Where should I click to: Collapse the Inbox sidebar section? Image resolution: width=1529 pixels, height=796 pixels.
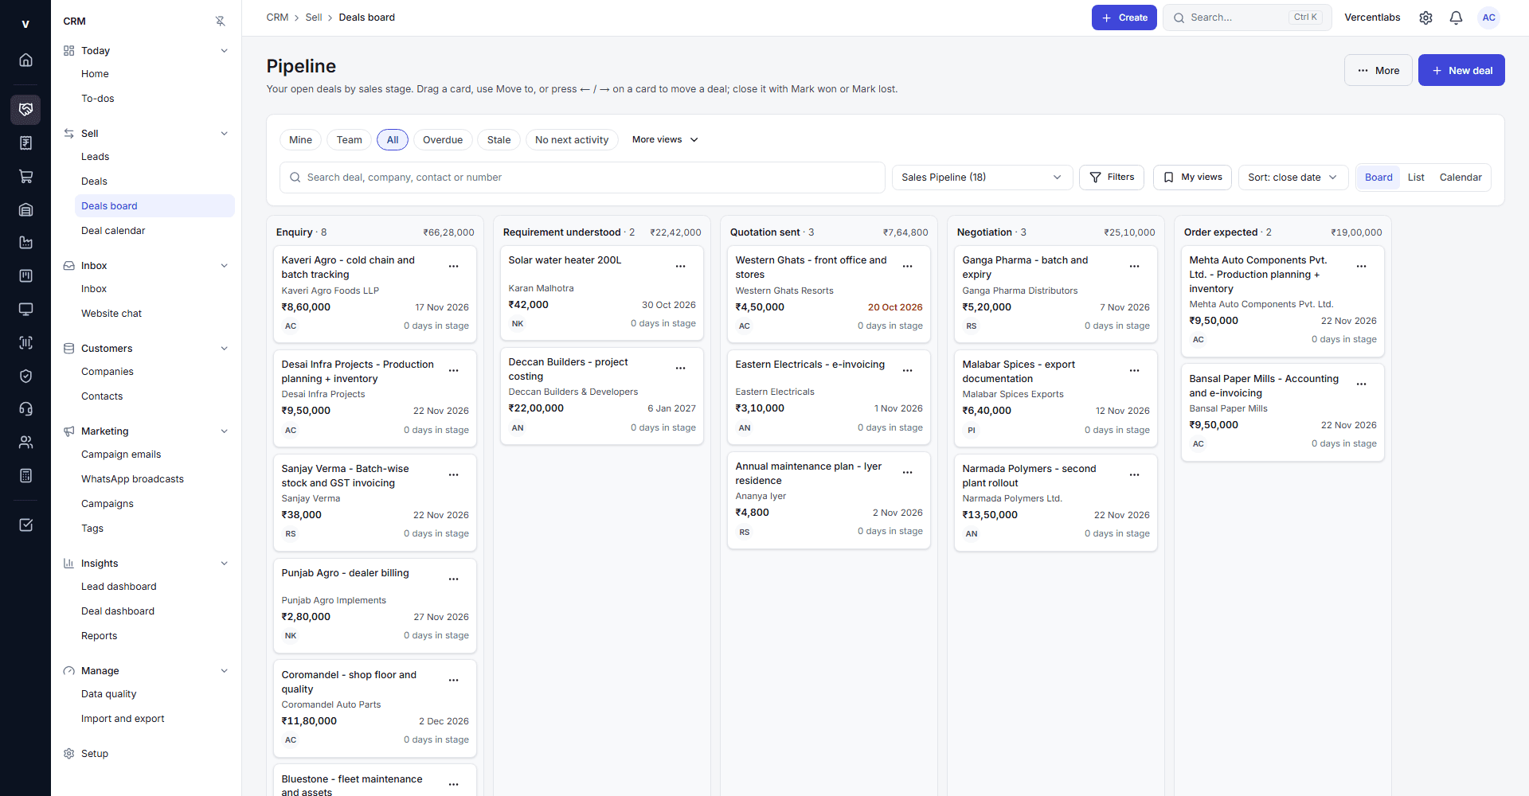pos(224,266)
